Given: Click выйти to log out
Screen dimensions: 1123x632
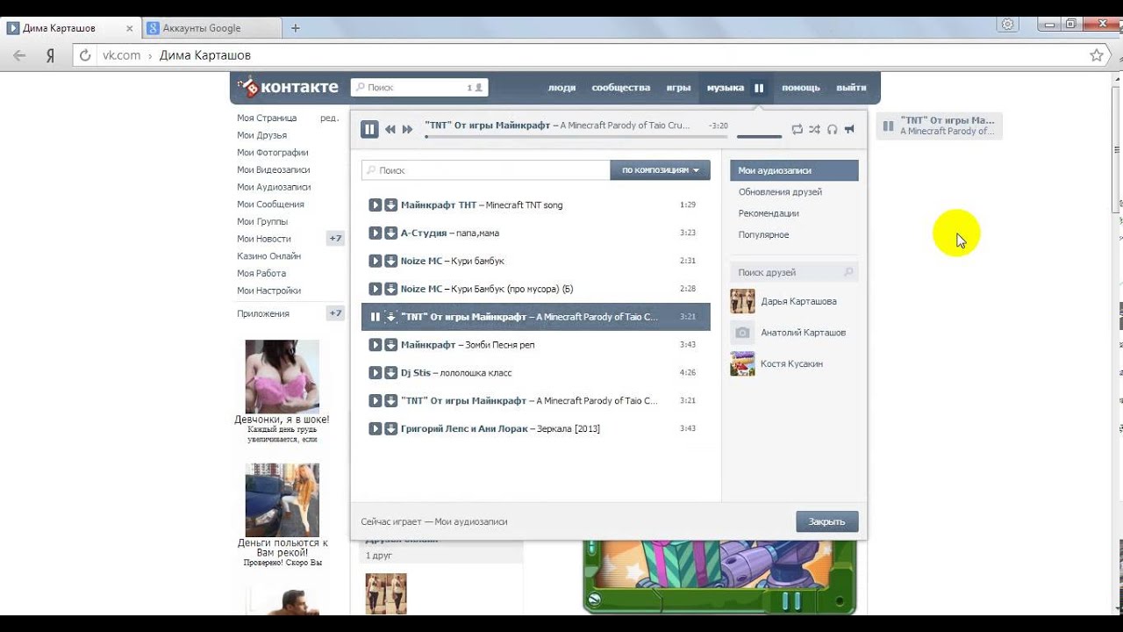Looking at the screenshot, I should click(851, 88).
